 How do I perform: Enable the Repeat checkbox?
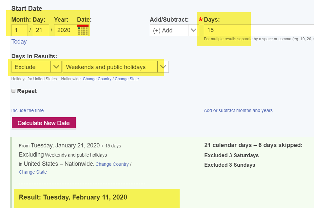click(13, 91)
